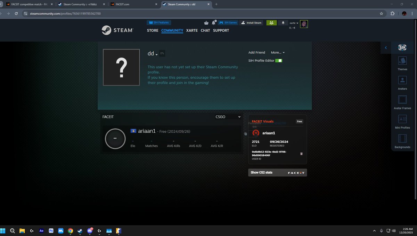Image resolution: width=417 pixels, height=236 pixels.
Task: Open a new browser tab
Action: coord(216,4)
